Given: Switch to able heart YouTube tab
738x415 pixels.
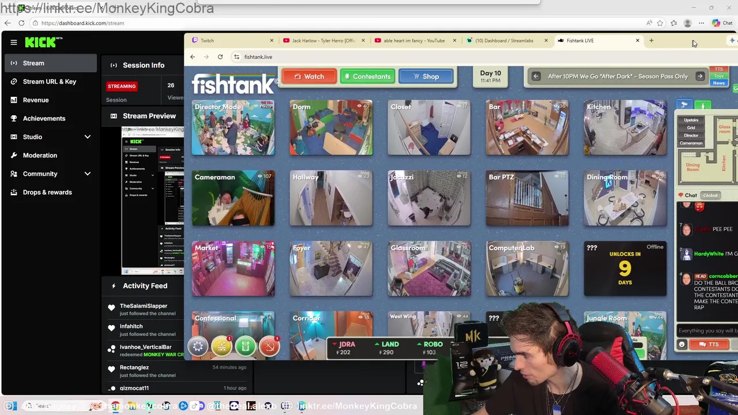Looking at the screenshot, I should click(x=414, y=40).
